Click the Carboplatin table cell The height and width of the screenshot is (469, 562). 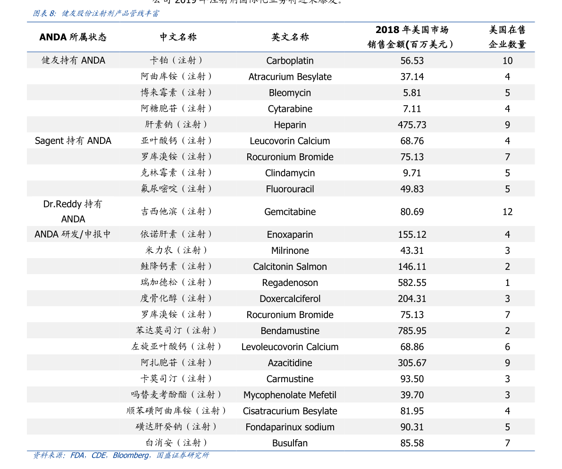click(290, 60)
